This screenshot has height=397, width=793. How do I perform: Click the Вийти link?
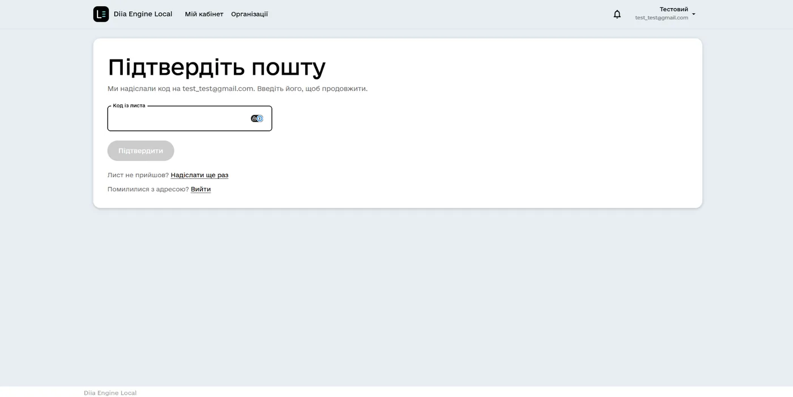coord(201,189)
